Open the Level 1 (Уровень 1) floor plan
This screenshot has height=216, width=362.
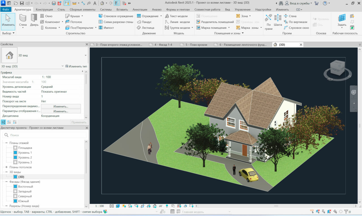point(25,153)
